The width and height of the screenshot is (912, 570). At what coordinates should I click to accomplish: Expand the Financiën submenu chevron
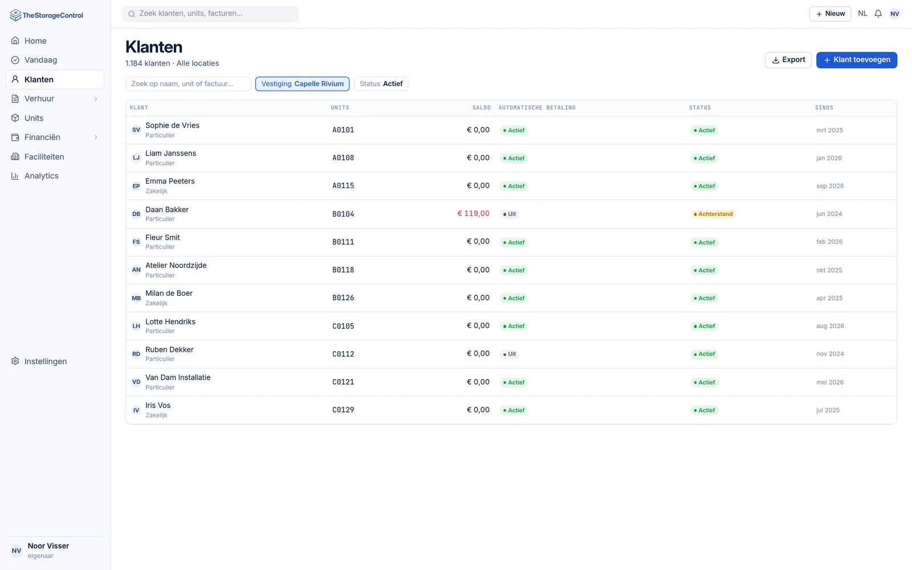[x=96, y=137]
